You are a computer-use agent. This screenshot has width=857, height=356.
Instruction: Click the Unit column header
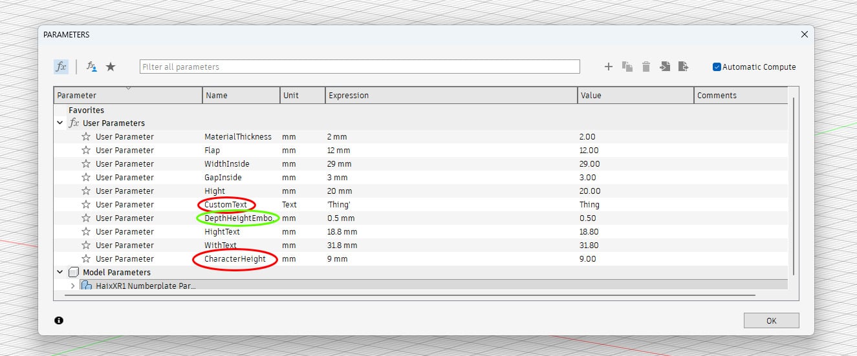click(x=303, y=95)
